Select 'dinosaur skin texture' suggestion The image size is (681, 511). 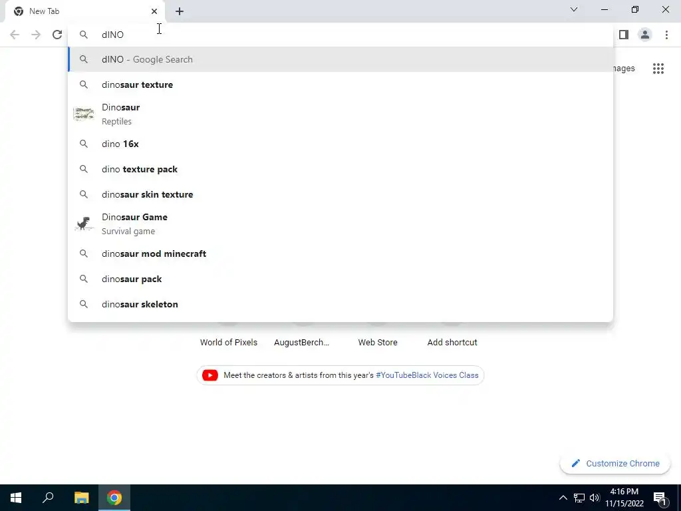[x=340, y=194]
